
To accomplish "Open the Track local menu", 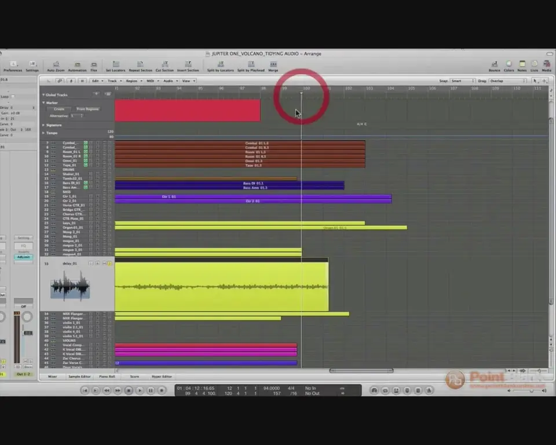I will (114, 81).
